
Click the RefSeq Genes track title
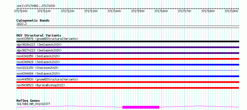click(28, 101)
